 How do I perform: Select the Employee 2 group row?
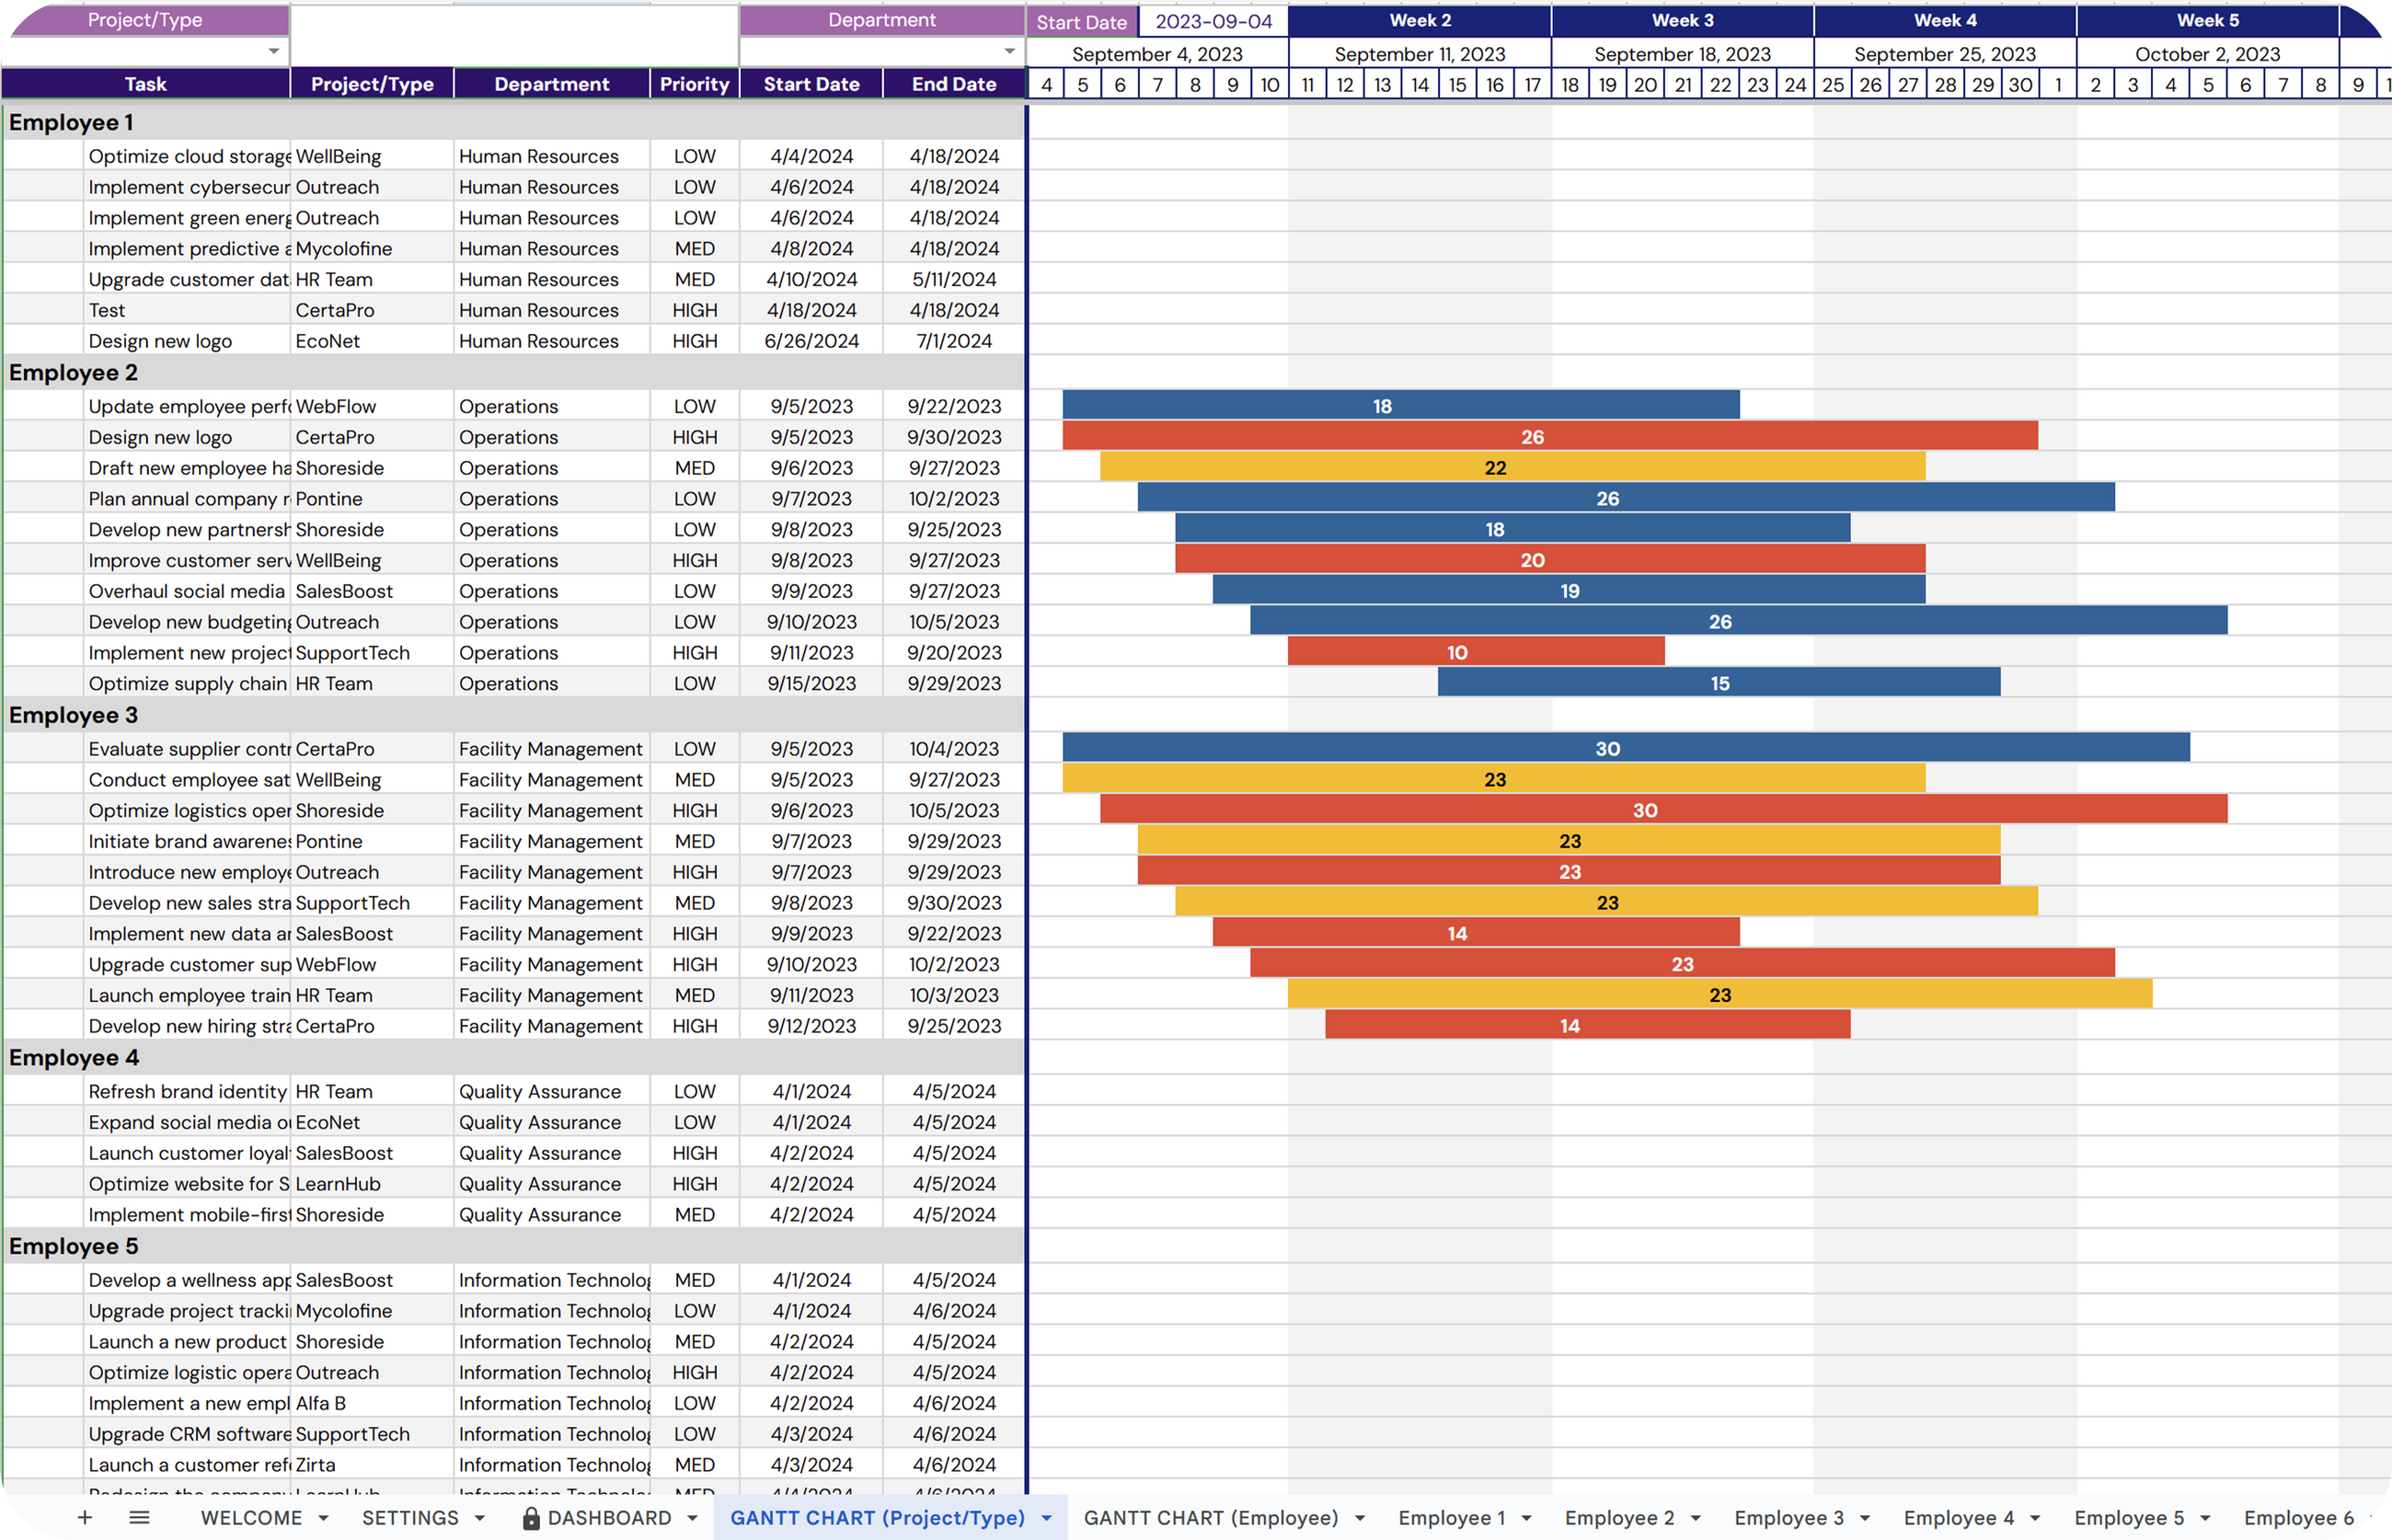[x=73, y=373]
